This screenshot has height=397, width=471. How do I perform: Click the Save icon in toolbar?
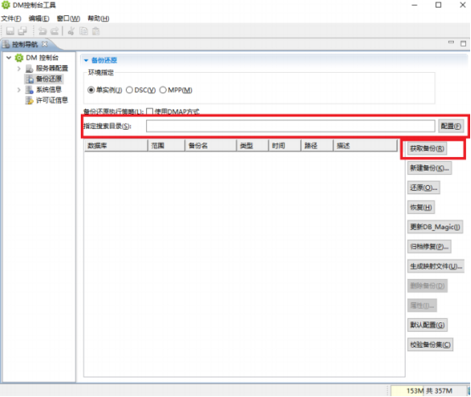pos(10,31)
